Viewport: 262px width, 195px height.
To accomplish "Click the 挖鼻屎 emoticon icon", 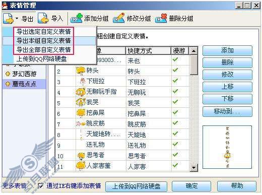I will coord(81,113).
